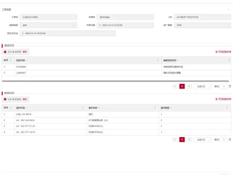
Task: Click the repair items horizontal scrollbar
Action: tap(115, 81)
